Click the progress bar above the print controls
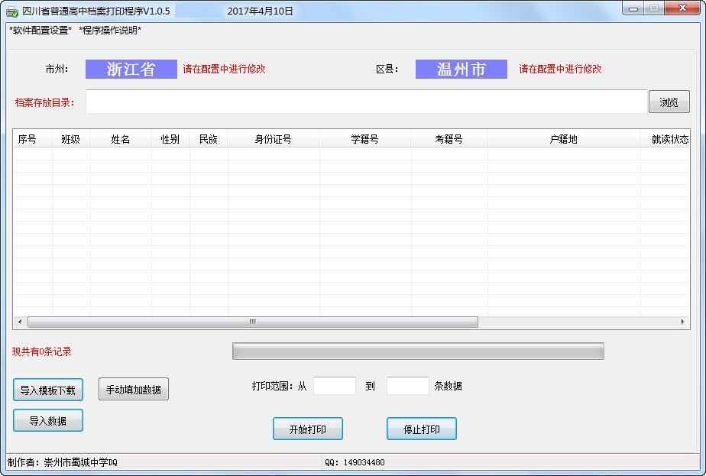Screen dimensions: 706x476 (x=417, y=351)
